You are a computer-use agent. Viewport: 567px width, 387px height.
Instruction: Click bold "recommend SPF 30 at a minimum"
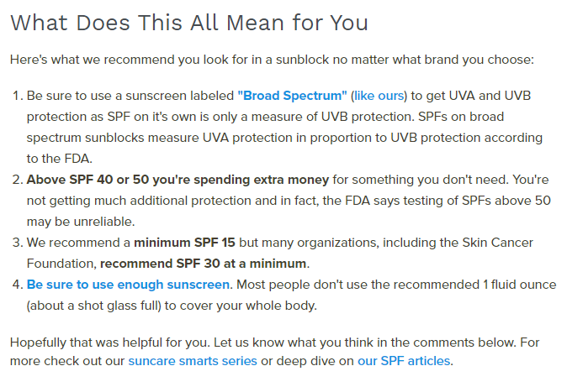coord(204,264)
